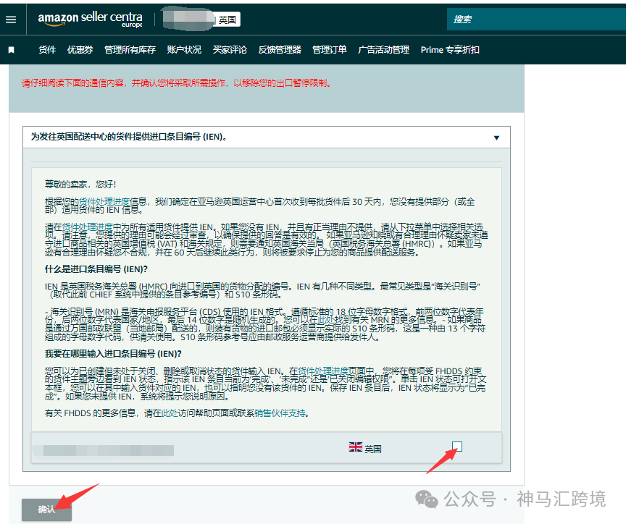626x524 pixels.
Task: Click the 确认 button
Action: (46, 510)
